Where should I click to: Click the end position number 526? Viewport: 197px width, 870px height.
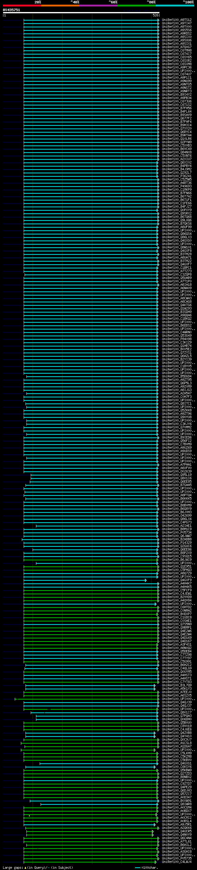155,15
